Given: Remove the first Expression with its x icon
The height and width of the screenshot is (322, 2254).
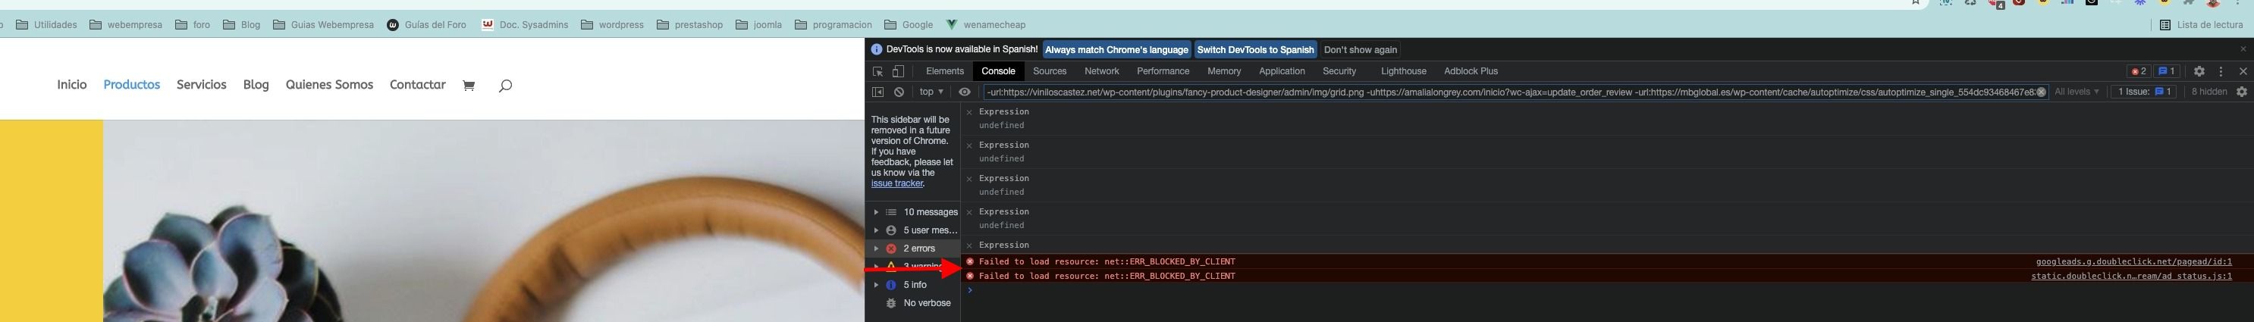Looking at the screenshot, I should pyautogui.click(x=968, y=112).
